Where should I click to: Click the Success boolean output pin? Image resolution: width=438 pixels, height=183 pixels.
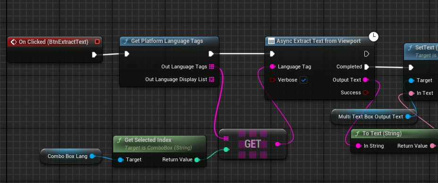(x=365, y=92)
